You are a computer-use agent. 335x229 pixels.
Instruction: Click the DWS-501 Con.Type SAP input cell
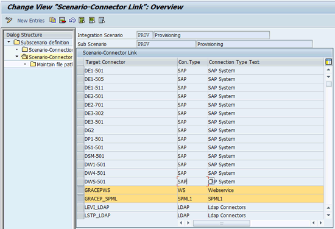[x=192, y=181]
